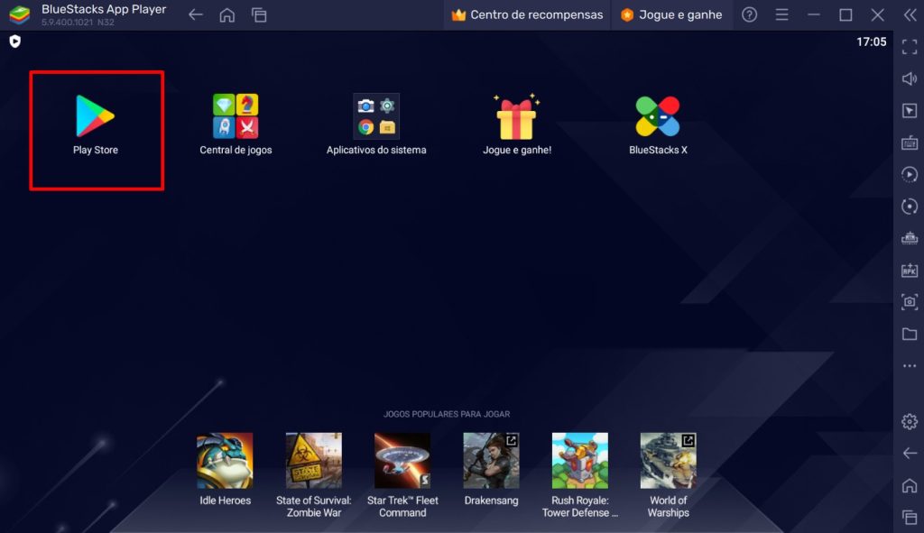Image resolution: width=924 pixels, height=533 pixels.
Task: Open recent apps from title bar
Action: [259, 14]
